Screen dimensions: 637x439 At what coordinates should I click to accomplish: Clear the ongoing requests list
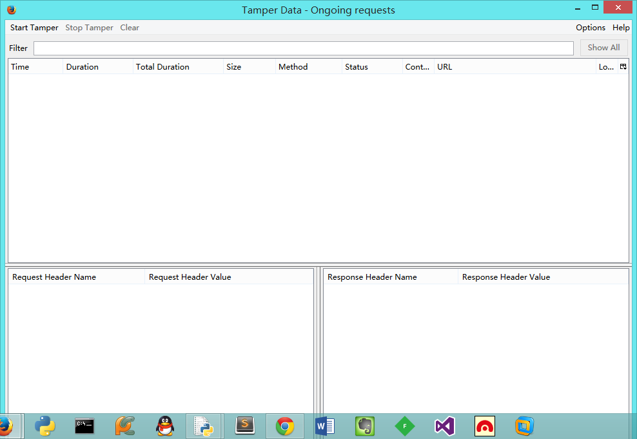pyautogui.click(x=130, y=28)
